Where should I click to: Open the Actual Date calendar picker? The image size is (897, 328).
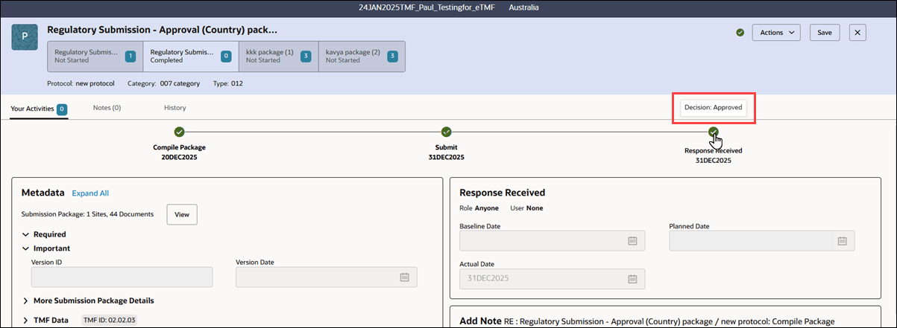[x=632, y=279]
